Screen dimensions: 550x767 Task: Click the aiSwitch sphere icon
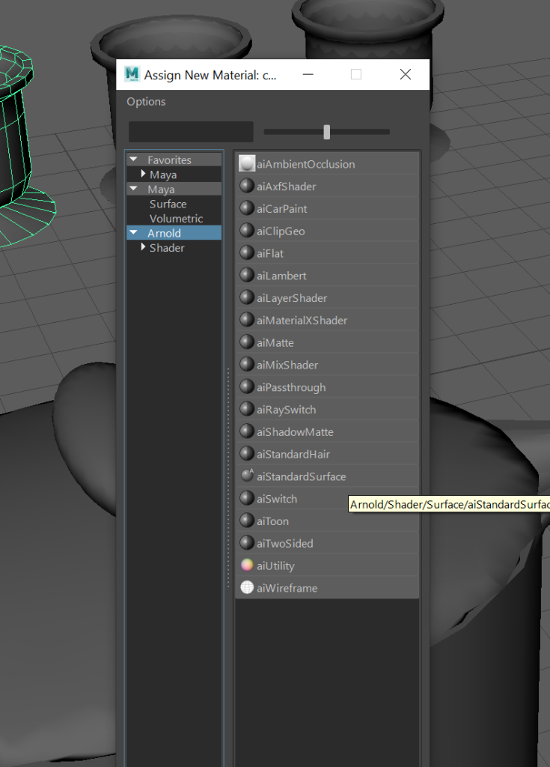point(247,498)
